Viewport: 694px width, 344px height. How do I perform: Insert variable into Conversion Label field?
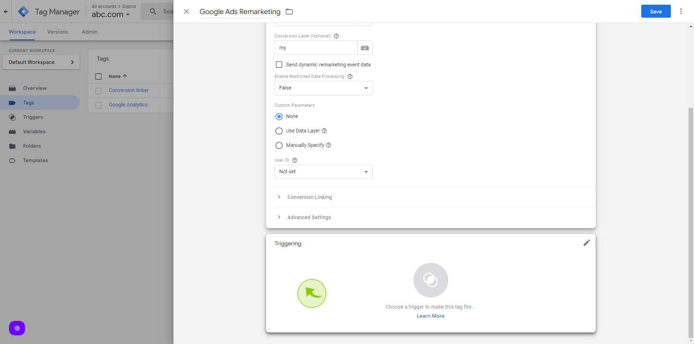[365, 48]
